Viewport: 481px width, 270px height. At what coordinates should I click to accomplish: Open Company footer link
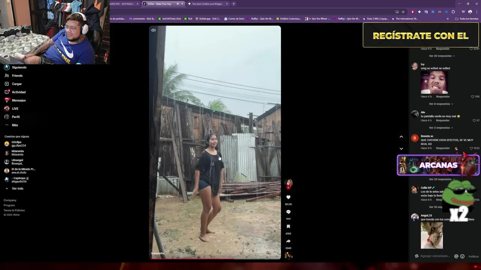point(10,200)
